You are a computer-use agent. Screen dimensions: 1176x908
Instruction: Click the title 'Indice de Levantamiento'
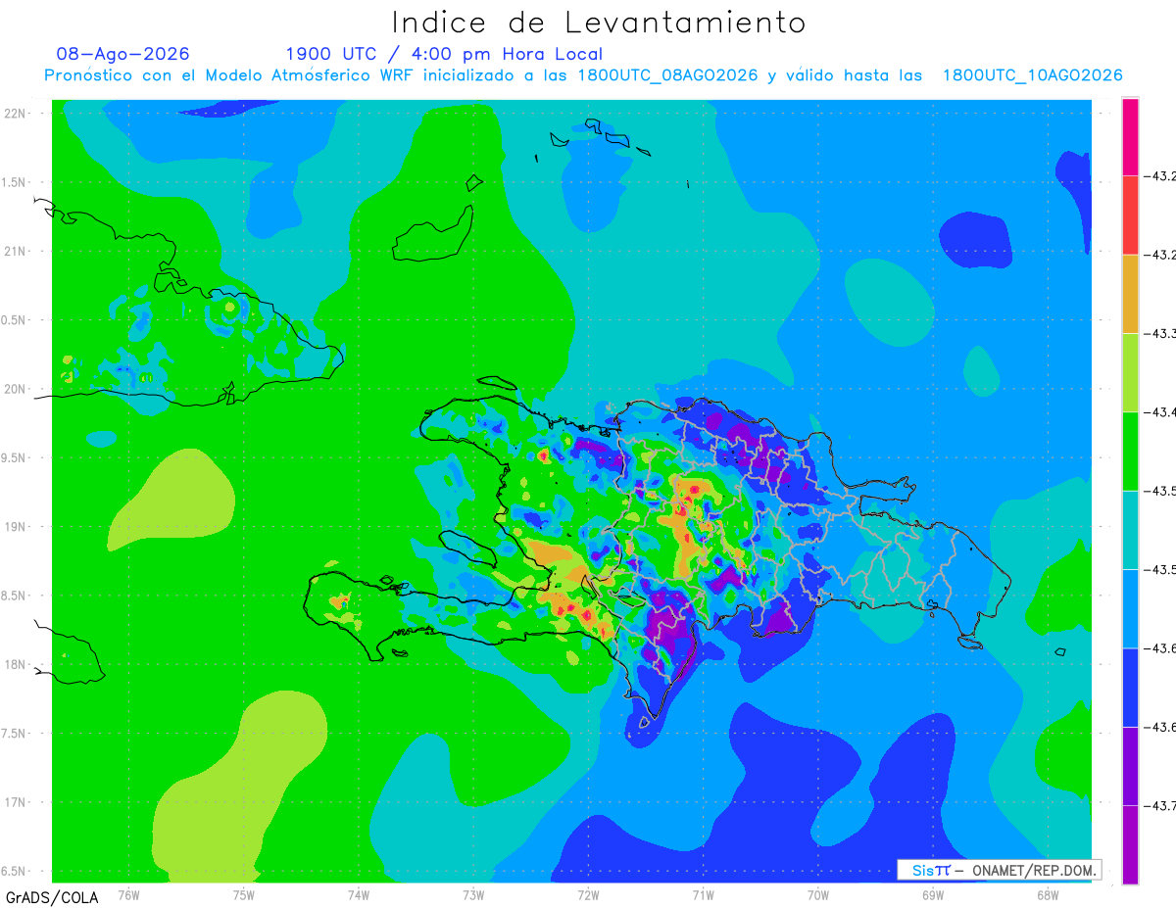pos(599,23)
